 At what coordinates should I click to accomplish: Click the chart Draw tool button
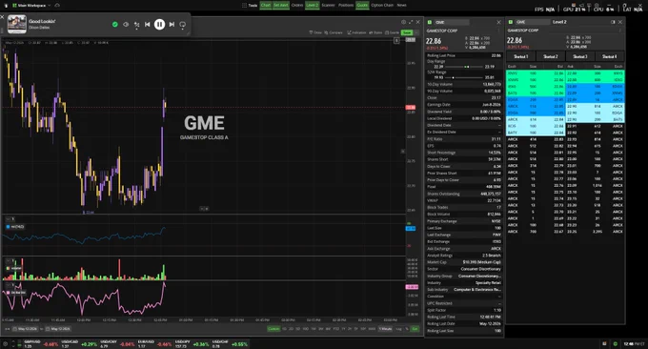pos(315,32)
